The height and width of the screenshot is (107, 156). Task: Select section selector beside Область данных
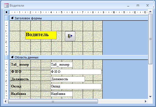6,57
